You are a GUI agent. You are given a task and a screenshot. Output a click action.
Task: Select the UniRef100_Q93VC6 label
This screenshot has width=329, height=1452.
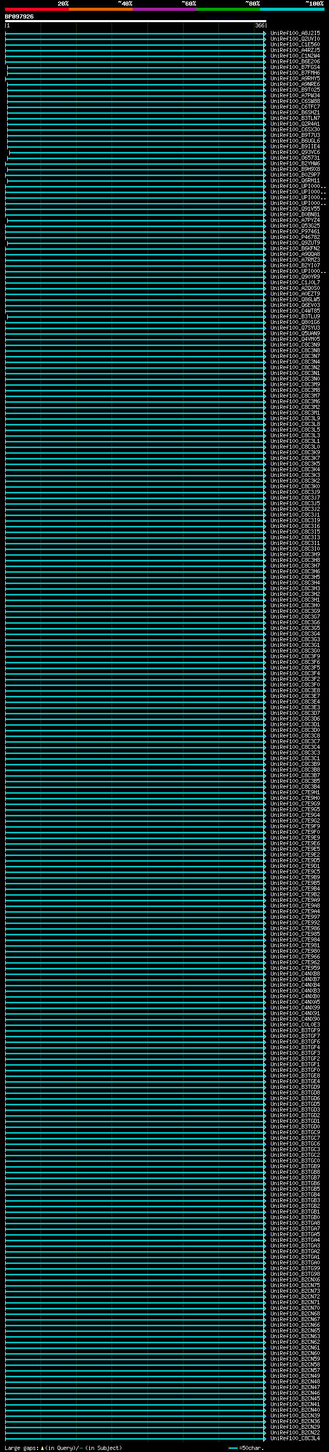click(295, 152)
